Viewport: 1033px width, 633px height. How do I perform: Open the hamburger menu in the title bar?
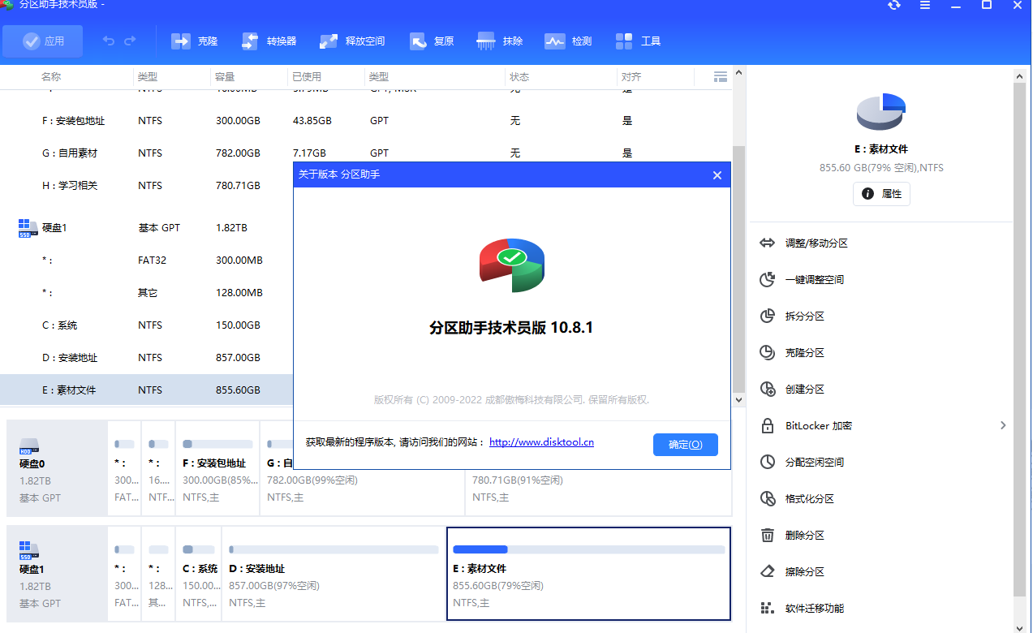click(924, 6)
